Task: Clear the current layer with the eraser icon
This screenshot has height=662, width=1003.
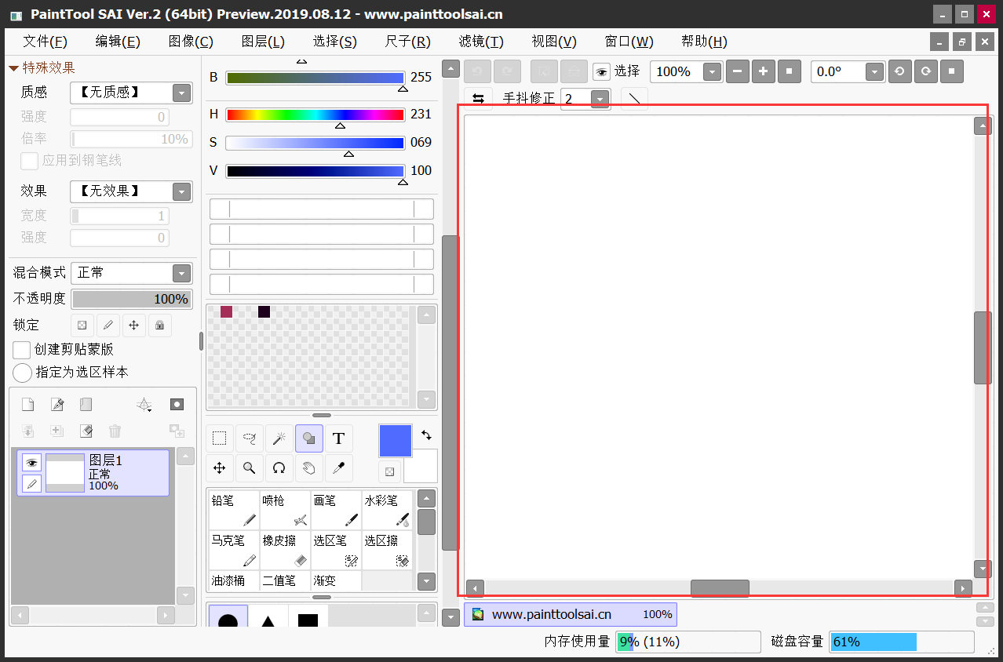Action: click(86, 431)
